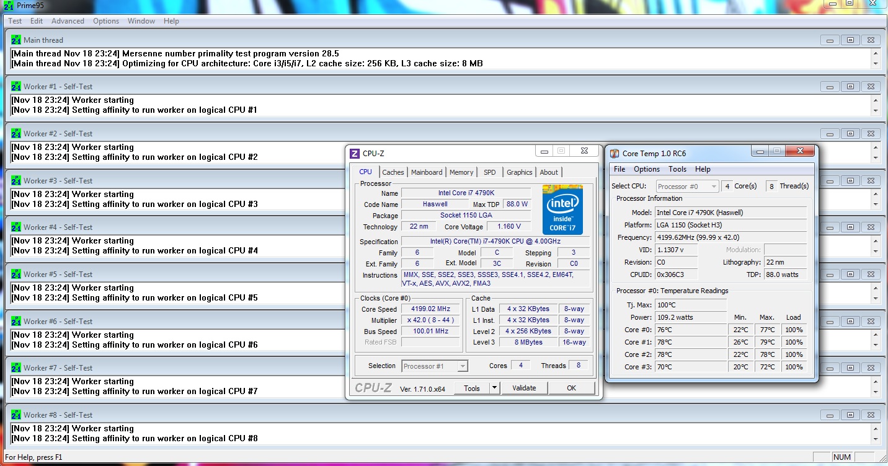
Task: Click the Worker #3 Self-Test window icon
Action: click(x=16, y=180)
